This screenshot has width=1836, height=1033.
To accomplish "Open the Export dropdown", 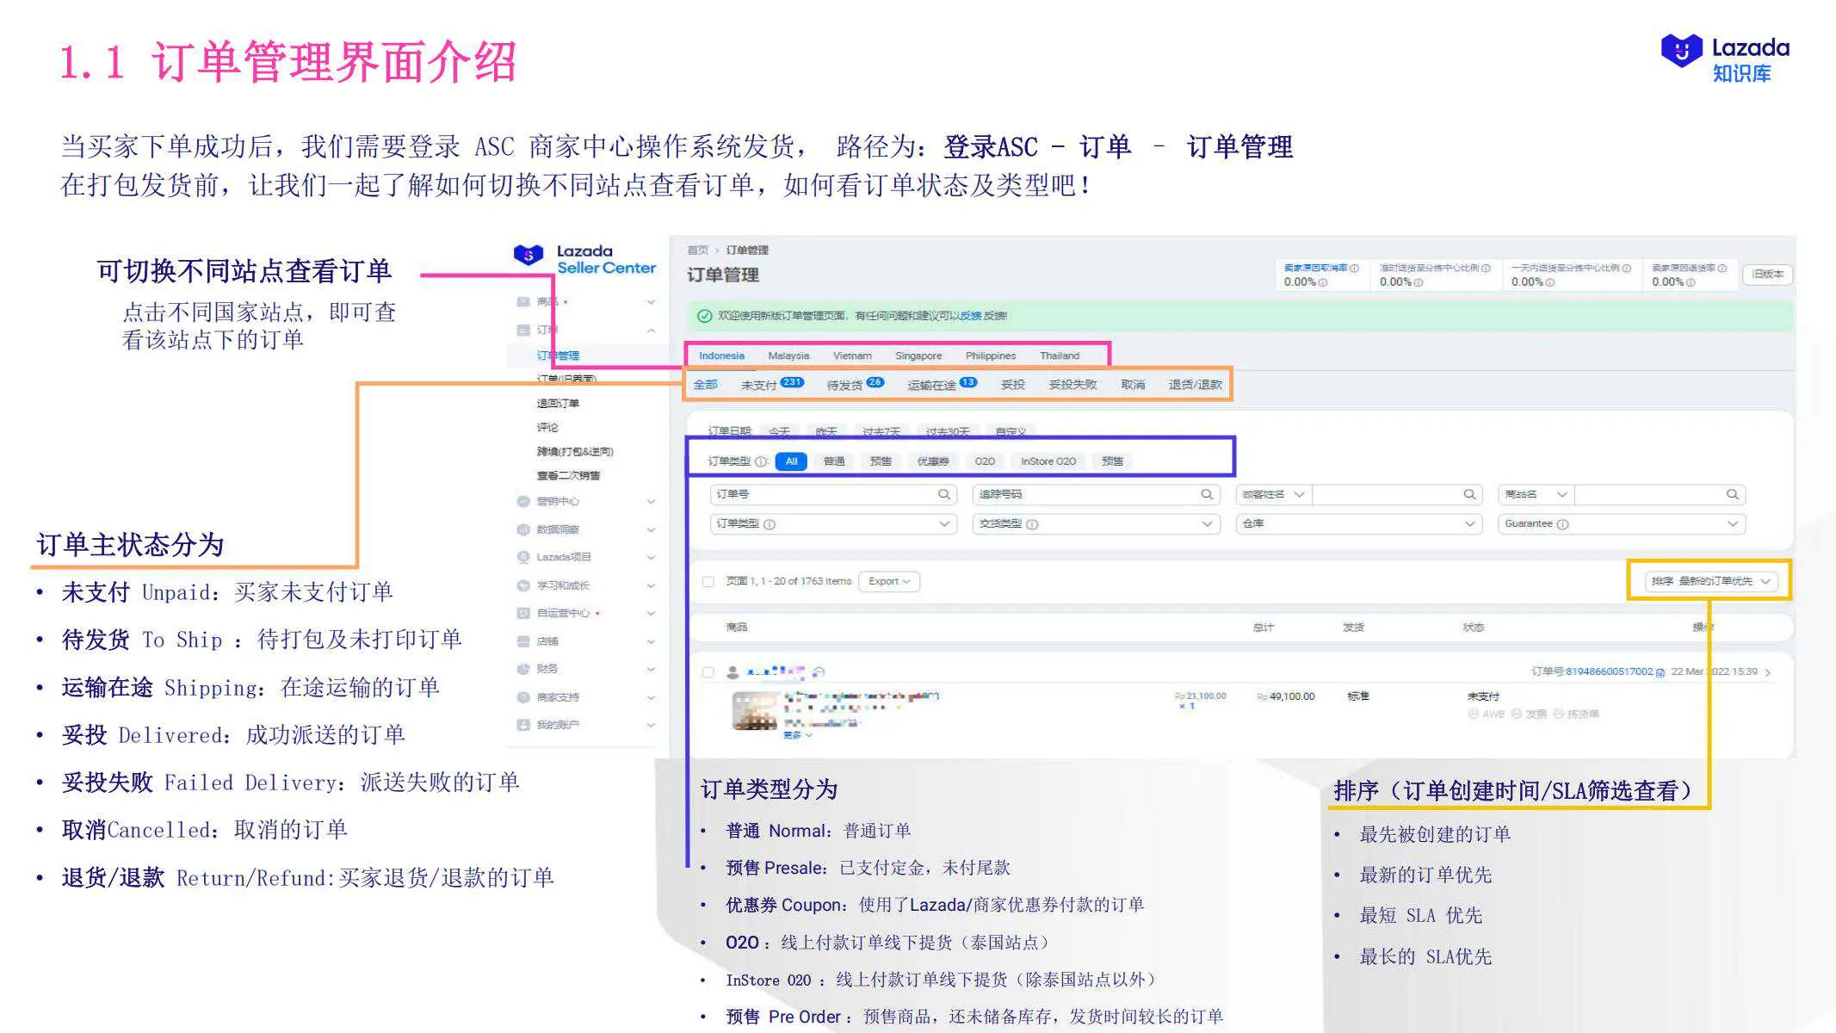I will coord(888,581).
